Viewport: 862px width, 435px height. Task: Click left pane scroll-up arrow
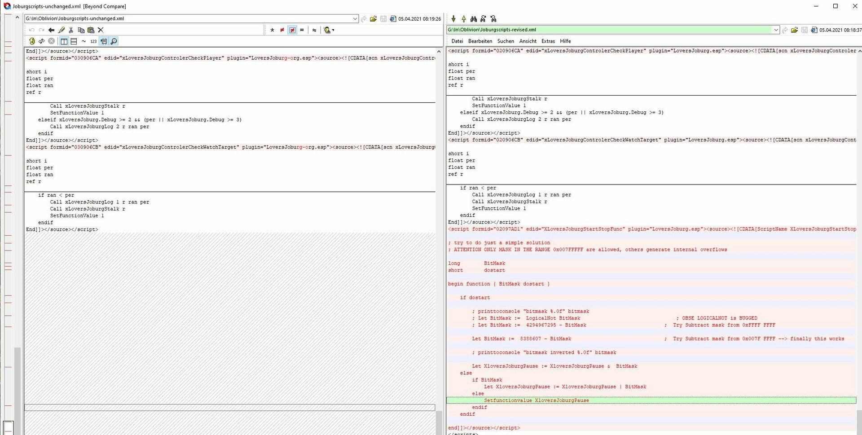click(439, 51)
